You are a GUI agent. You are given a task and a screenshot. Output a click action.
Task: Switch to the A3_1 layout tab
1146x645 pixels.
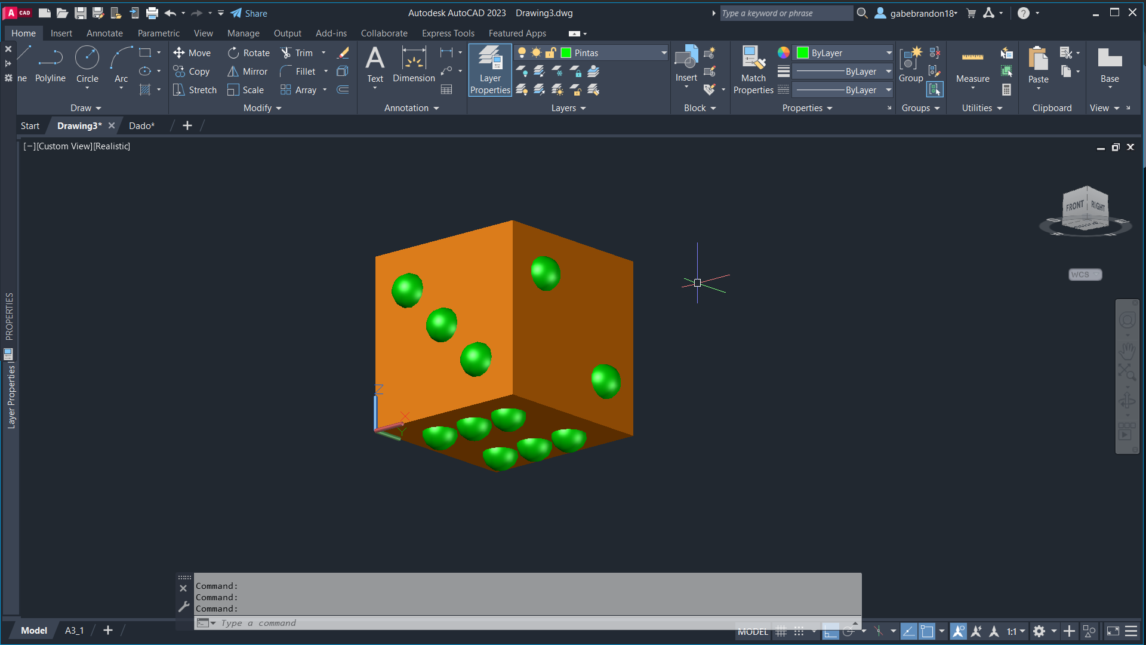[x=74, y=630]
